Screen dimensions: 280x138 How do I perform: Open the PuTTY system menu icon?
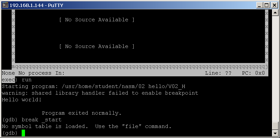click(x=5, y=5)
